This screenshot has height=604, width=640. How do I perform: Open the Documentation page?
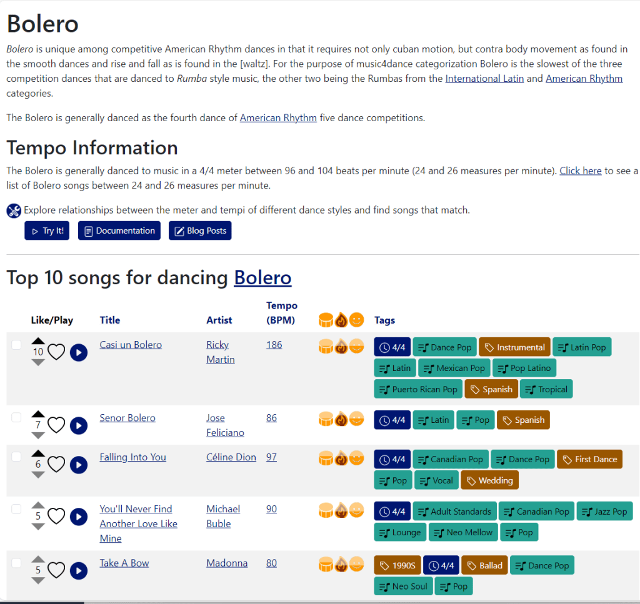click(119, 230)
